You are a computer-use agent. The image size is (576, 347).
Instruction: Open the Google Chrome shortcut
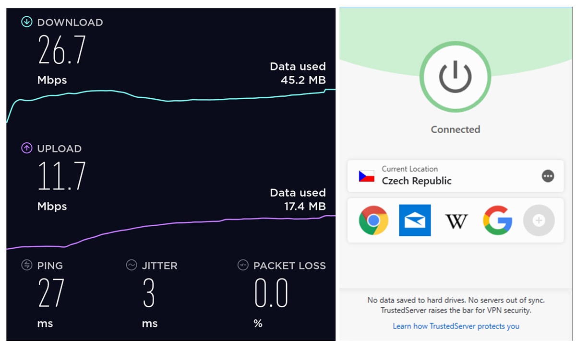click(373, 220)
